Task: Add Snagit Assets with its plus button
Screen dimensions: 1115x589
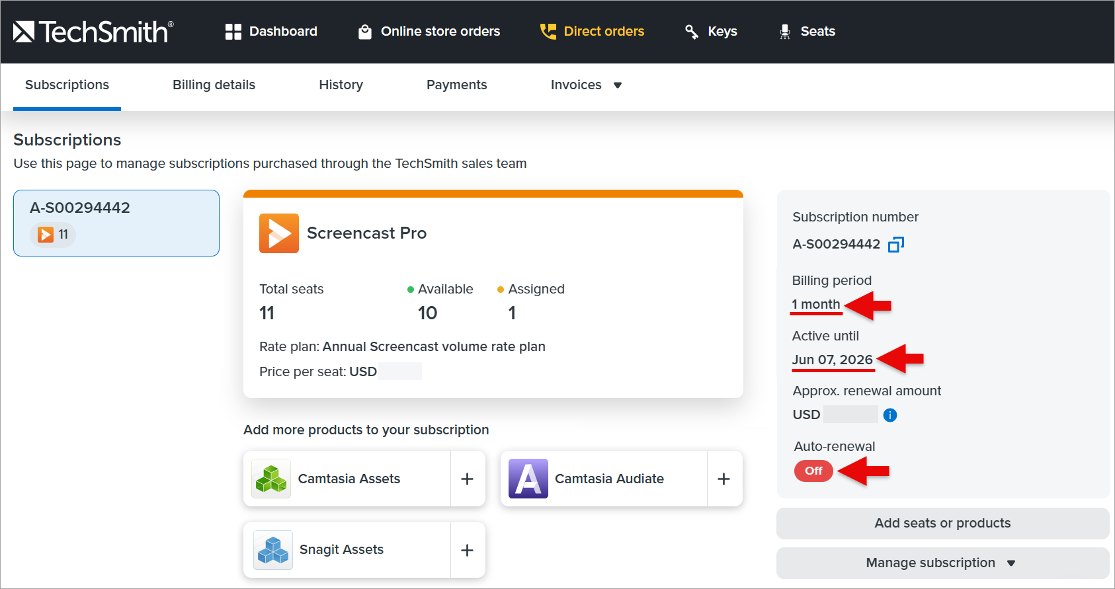Action: (468, 550)
